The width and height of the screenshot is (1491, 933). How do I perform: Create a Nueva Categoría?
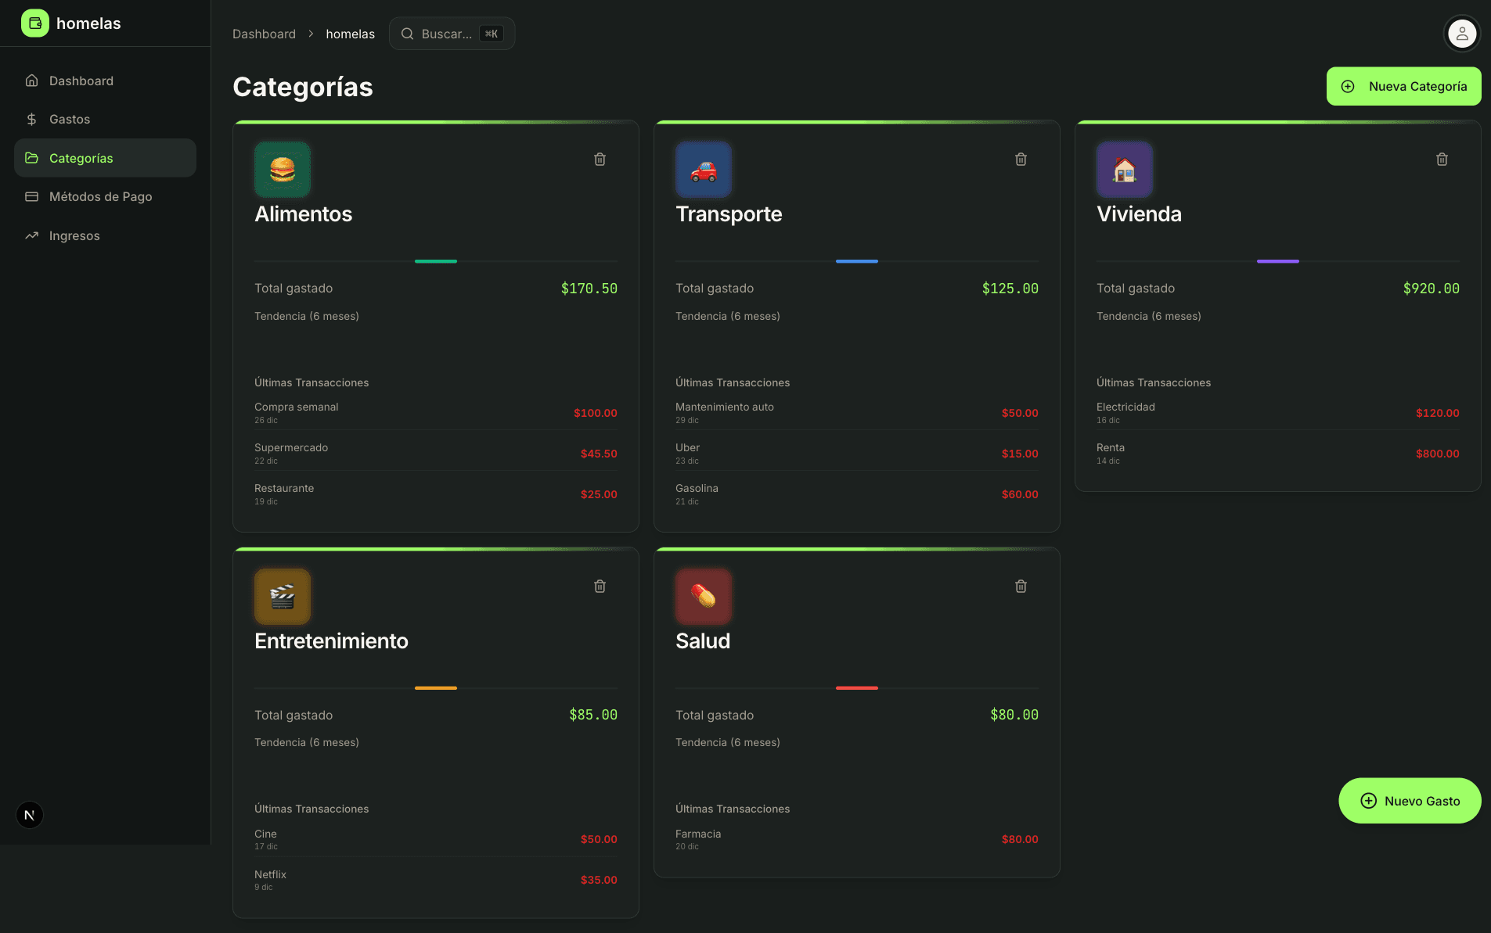(x=1403, y=86)
